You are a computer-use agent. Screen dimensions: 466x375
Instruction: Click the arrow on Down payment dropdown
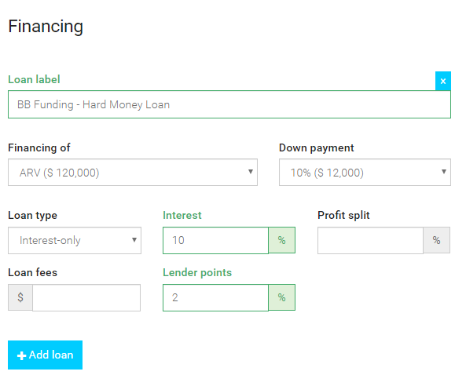pos(444,172)
